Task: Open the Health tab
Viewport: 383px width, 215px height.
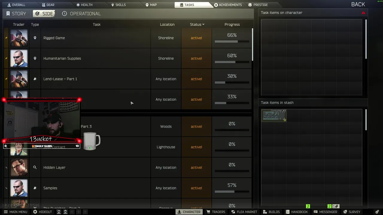Action: pyautogui.click(x=84, y=5)
